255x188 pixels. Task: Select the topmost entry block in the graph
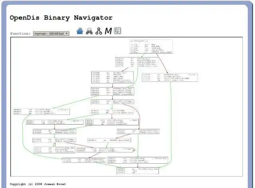coord(151,46)
